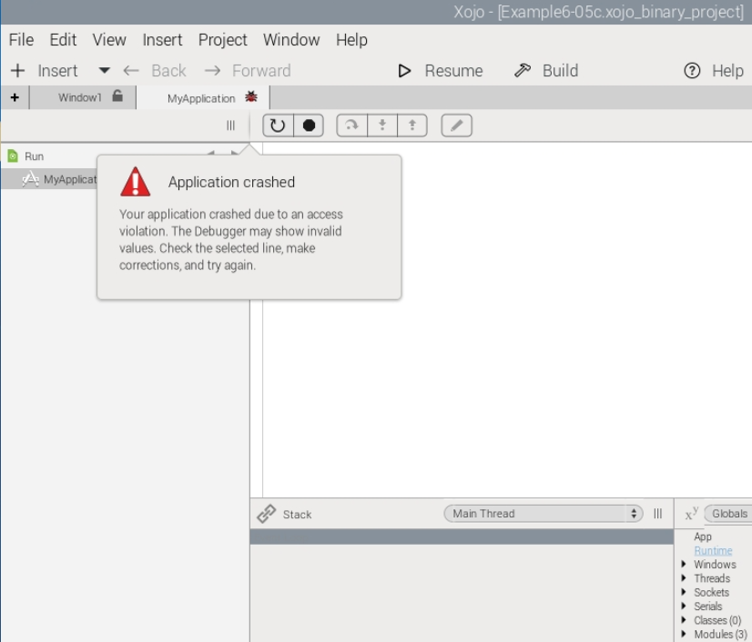Switch to the Window1 tab
Screen dimensions: 752x642
pos(83,97)
